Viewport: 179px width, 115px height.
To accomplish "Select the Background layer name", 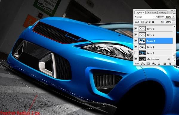I will (153, 59).
